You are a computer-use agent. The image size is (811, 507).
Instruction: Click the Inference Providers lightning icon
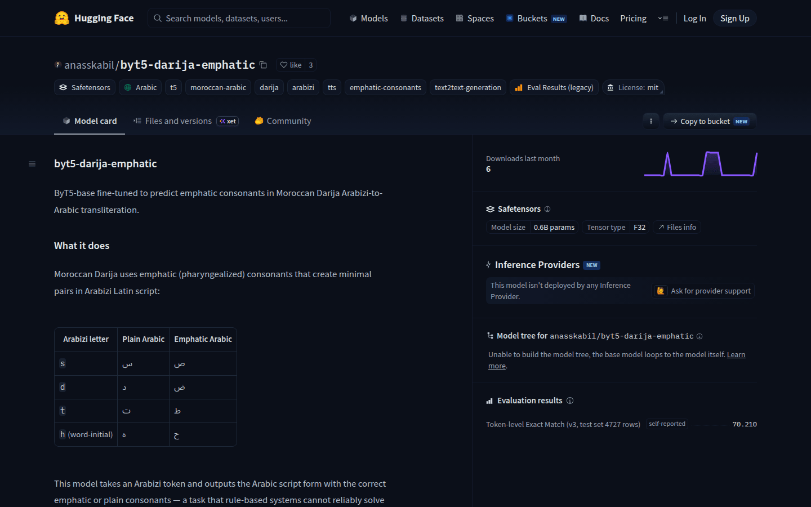pos(488,265)
